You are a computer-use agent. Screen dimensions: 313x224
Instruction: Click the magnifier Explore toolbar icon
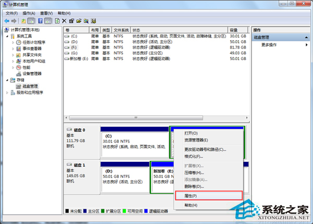[86, 21]
